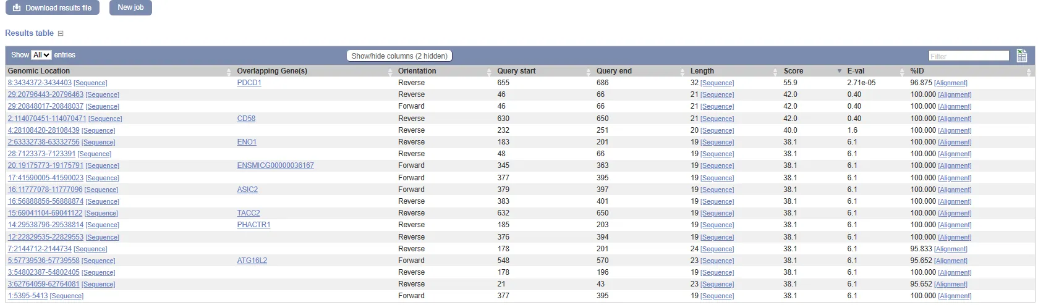Collapse the Results table section
Screen dimensions: 1038x305
pos(61,33)
